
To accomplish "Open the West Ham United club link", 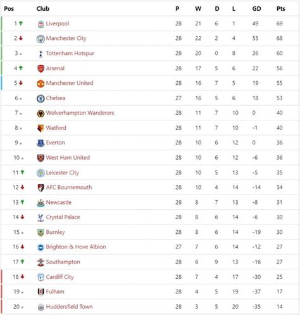I will click(68, 158).
